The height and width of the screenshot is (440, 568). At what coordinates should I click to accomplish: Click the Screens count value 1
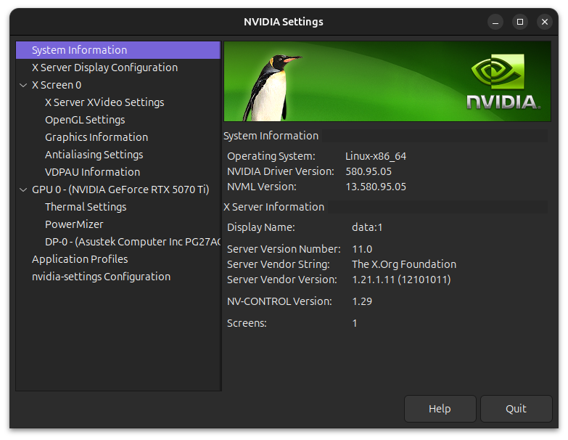(355, 323)
